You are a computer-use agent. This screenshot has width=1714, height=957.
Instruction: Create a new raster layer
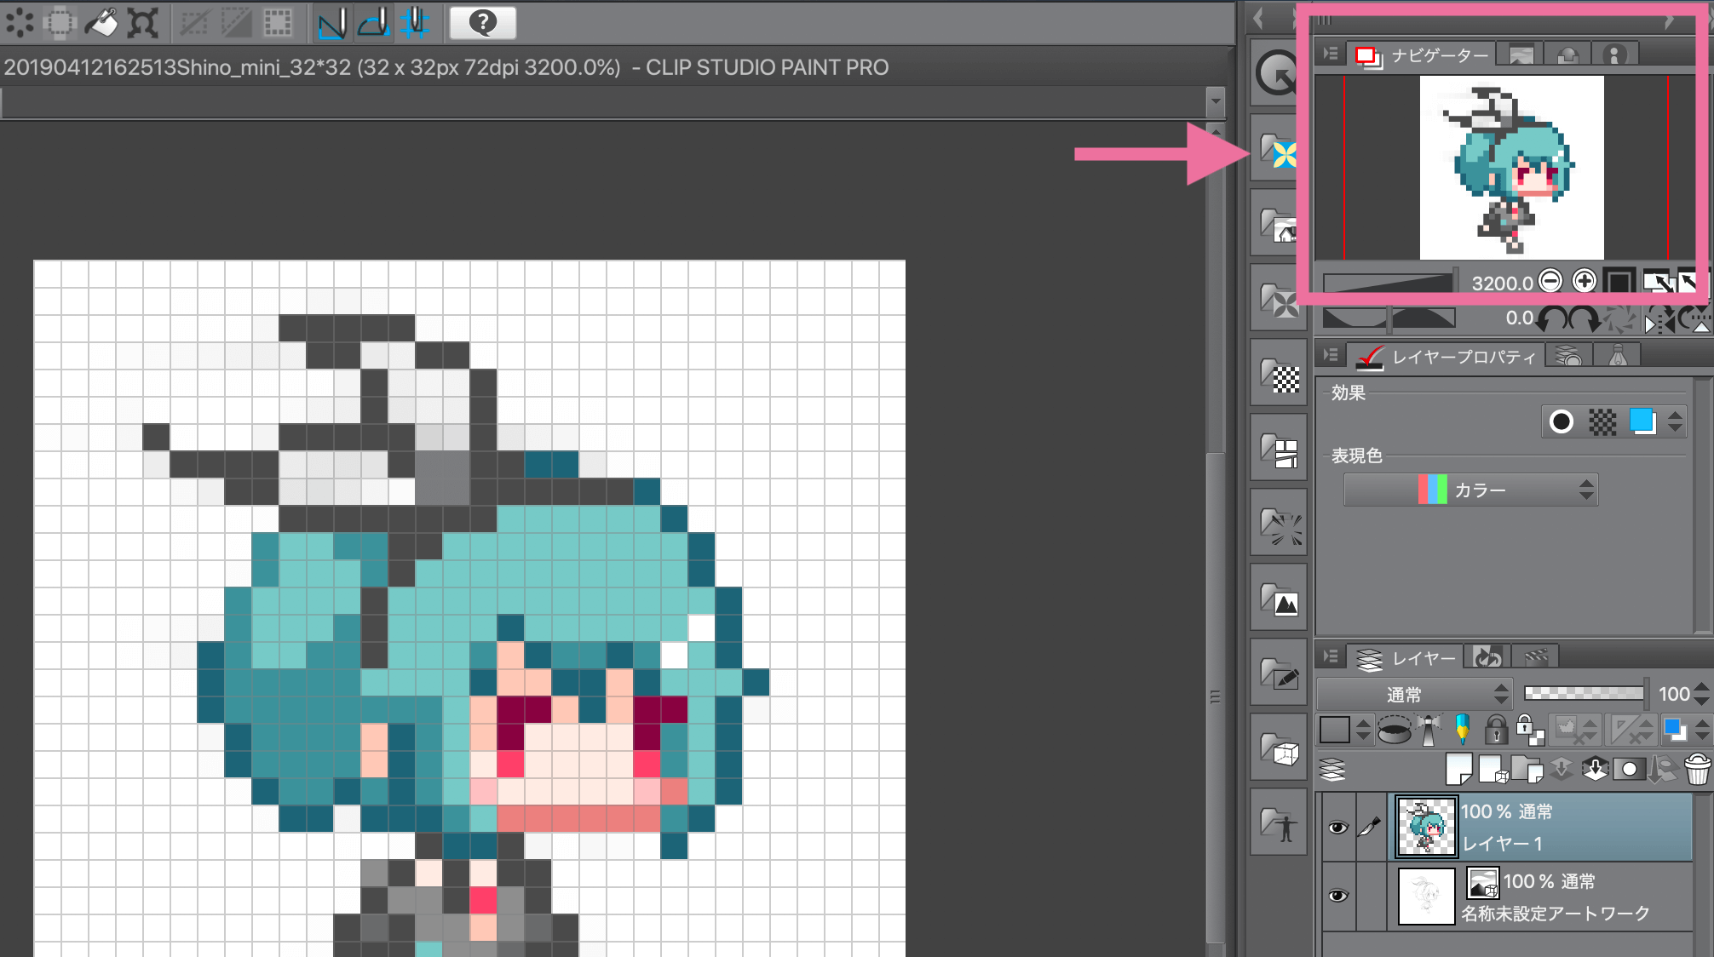click(x=1459, y=770)
